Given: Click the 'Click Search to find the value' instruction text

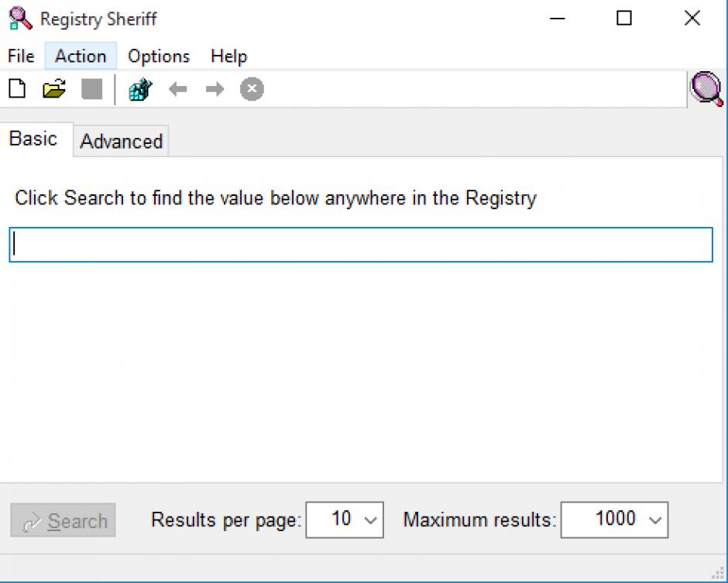Looking at the screenshot, I should [x=275, y=198].
